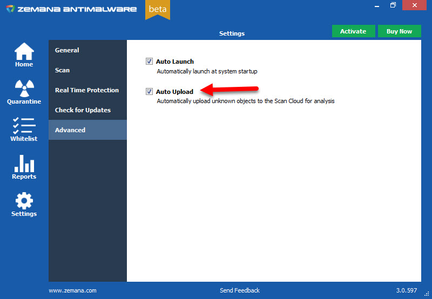The image size is (432, 299).
Task: Select the General settings tab
Action: click(87, 50)
